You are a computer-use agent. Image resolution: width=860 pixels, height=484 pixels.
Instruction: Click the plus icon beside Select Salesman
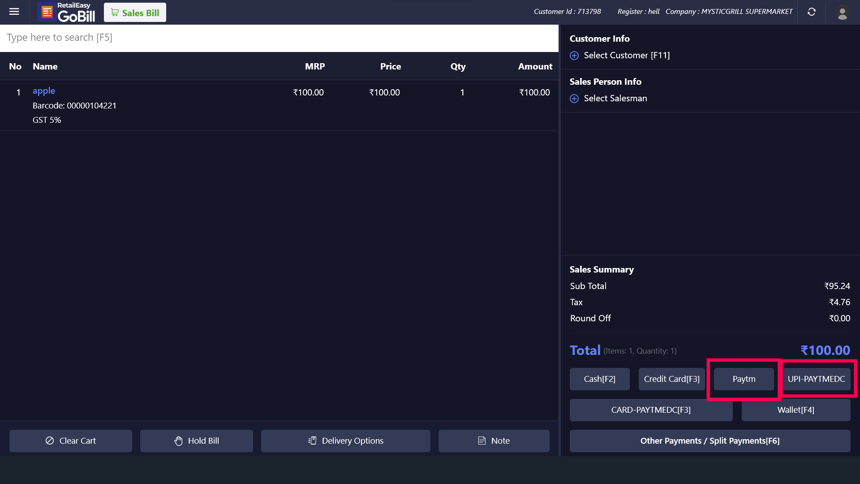574,99
